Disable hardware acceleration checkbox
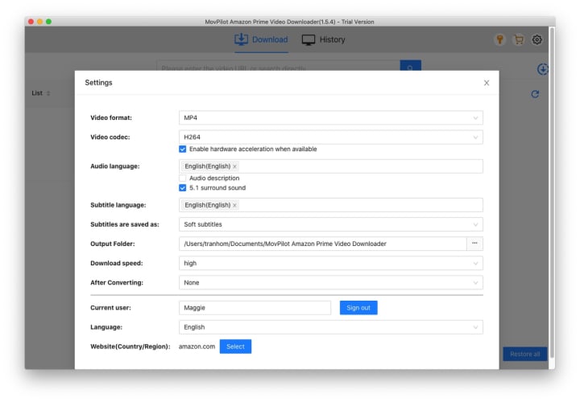Viewport: 580px width, 402px height. 182,149
